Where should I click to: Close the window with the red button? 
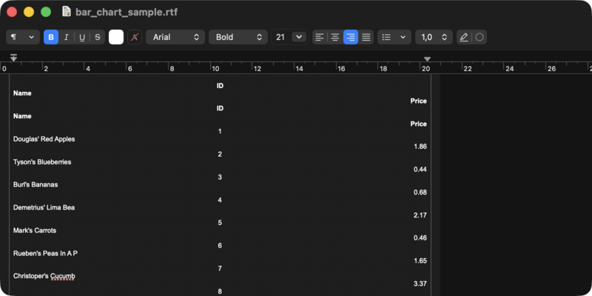12,12
